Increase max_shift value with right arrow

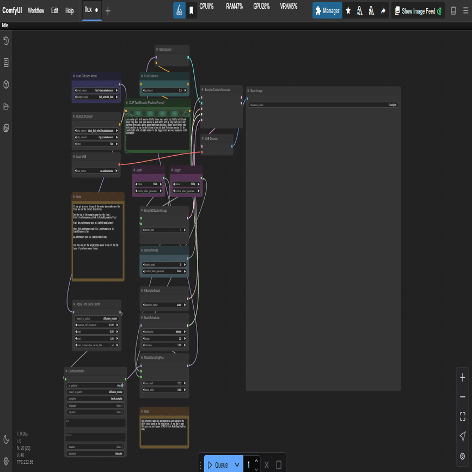coord(186,383)
